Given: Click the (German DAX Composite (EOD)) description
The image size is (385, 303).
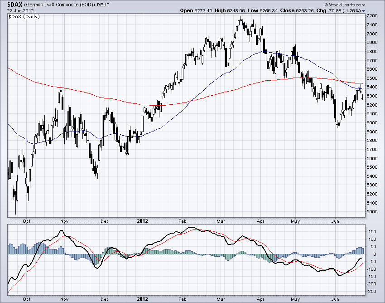Looking at the screenshot, I should tap(60, 5).
